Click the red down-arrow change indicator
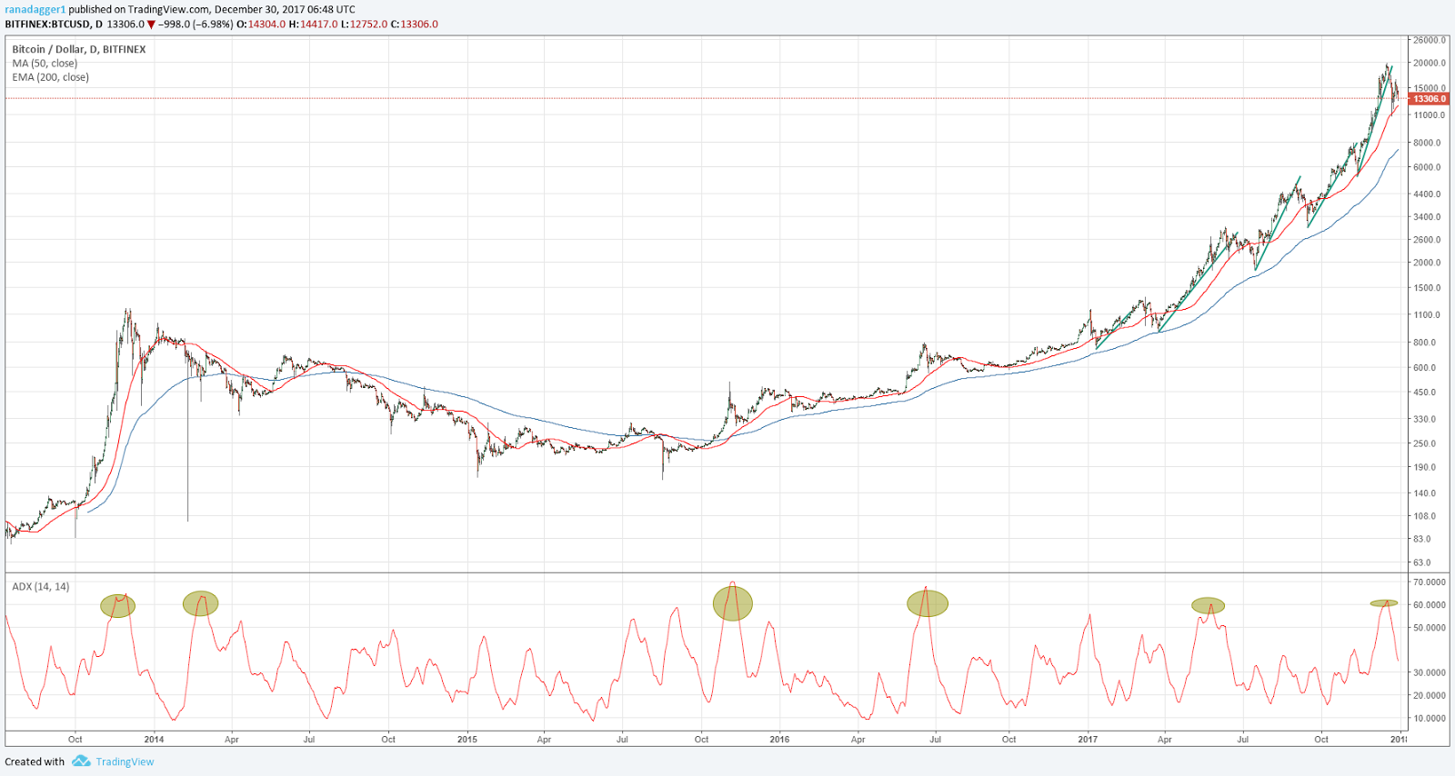 coord(151,25)
